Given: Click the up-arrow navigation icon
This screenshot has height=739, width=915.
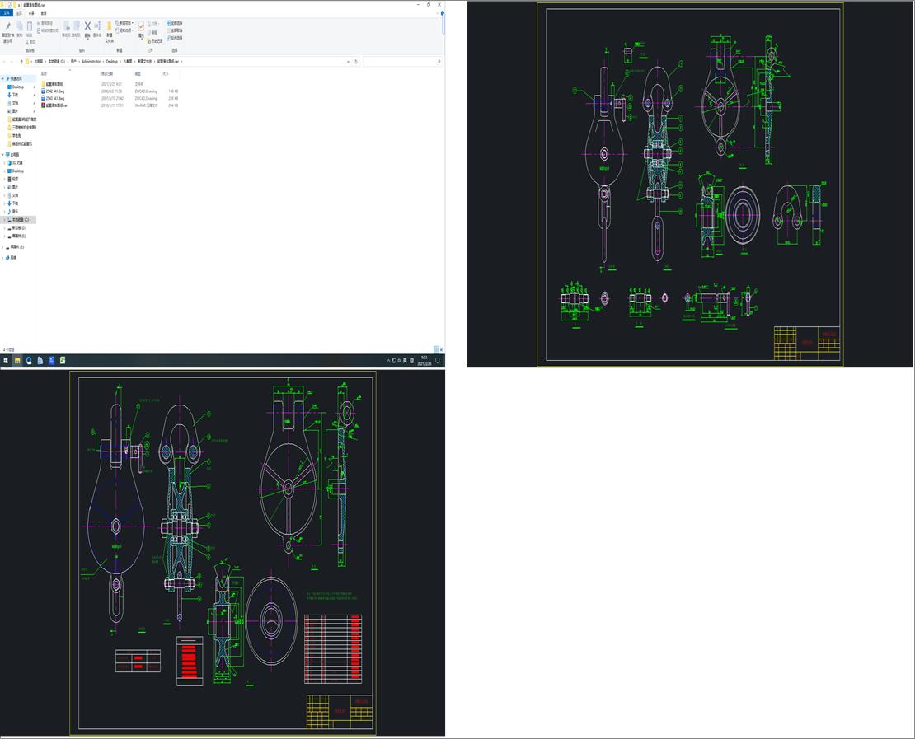Looking at the screenshot, I should click(x=21, y=62).
